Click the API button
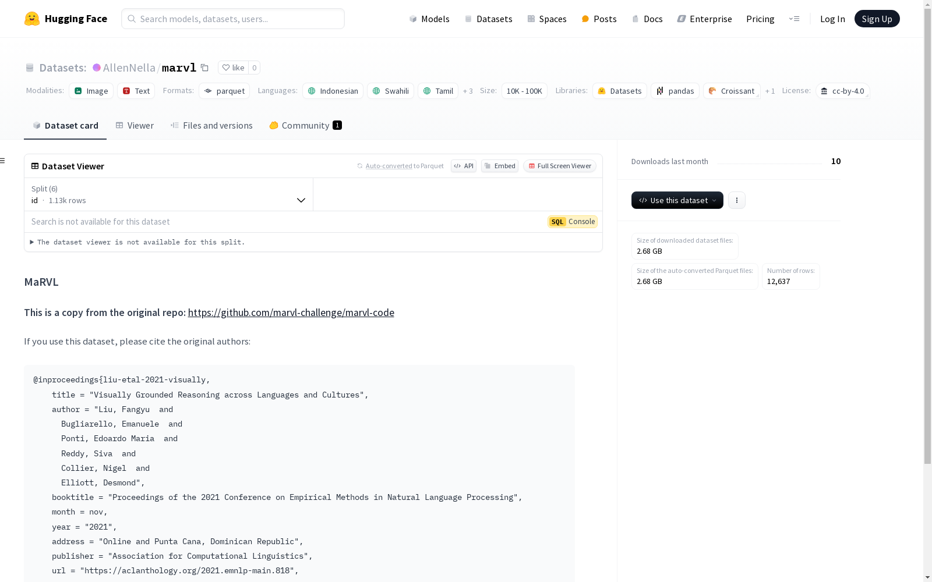 click(464, 166)
